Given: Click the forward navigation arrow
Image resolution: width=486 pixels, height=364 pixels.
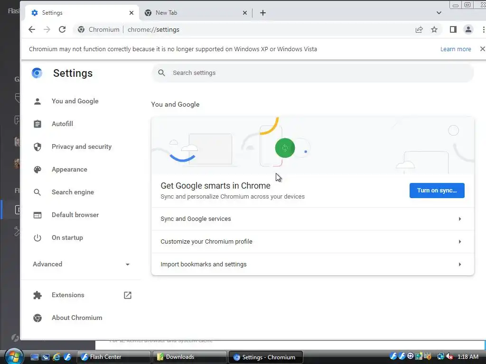Looking at the screenshot, I should click(47, 29).
